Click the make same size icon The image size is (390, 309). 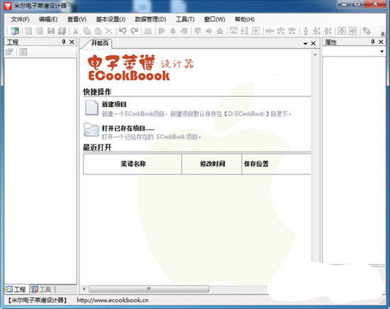coord(256,30)
